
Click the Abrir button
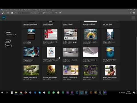[x=8, y=46]
